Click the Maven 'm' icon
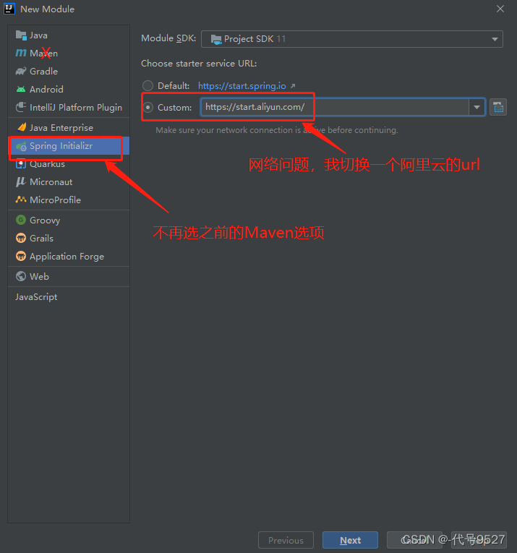The height and width of the screenshot is (553, 517). pos(21,53)
